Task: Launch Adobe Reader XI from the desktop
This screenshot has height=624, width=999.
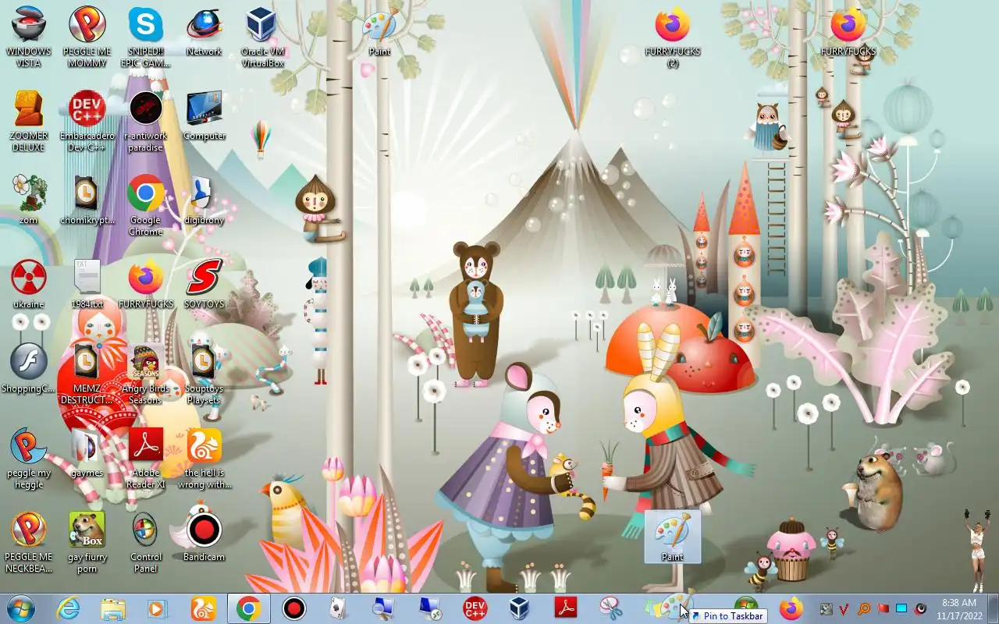Action: 145,457
